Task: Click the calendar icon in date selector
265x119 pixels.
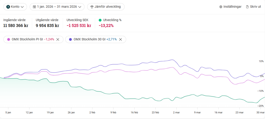Action: click(34, 7)
